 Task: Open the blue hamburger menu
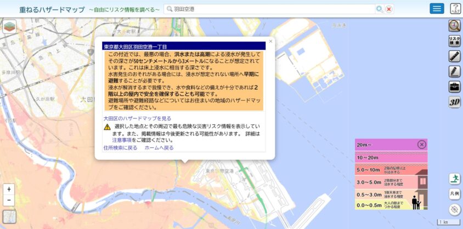pyautogui.click(x=437, y=9)
